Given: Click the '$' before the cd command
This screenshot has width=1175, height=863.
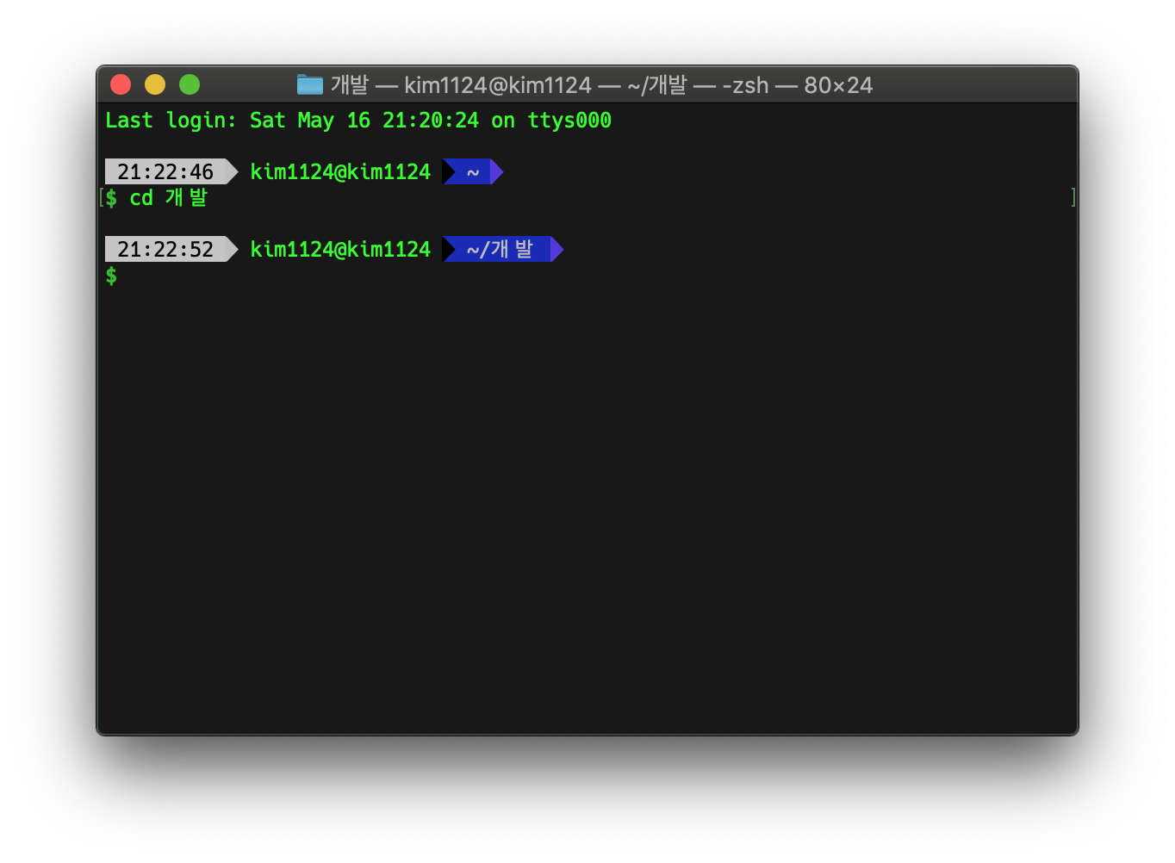Looking at the screenshot, I should (111, 198).
